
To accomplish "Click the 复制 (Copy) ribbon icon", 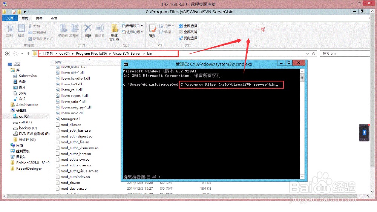I will 10,31.
